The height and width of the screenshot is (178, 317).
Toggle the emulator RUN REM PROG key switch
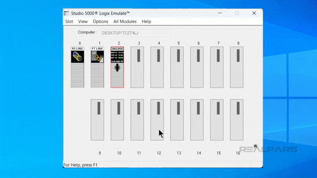pyautogui.click(x=117, y=68)
